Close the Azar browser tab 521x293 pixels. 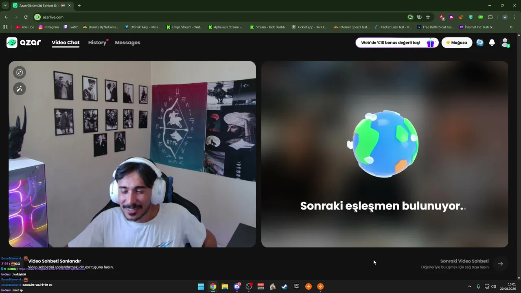pos(69,5)
